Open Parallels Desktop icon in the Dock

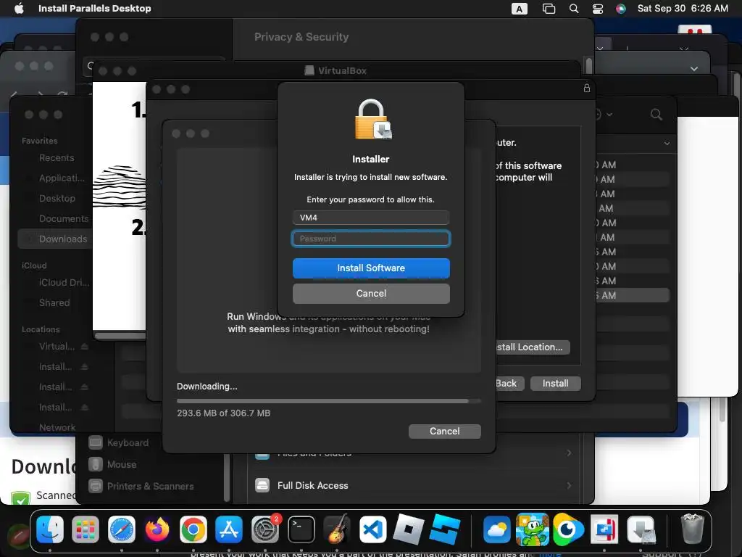pos(604,529)
